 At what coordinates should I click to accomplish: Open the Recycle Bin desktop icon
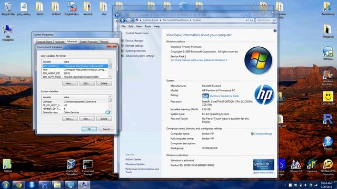point(8,8)
